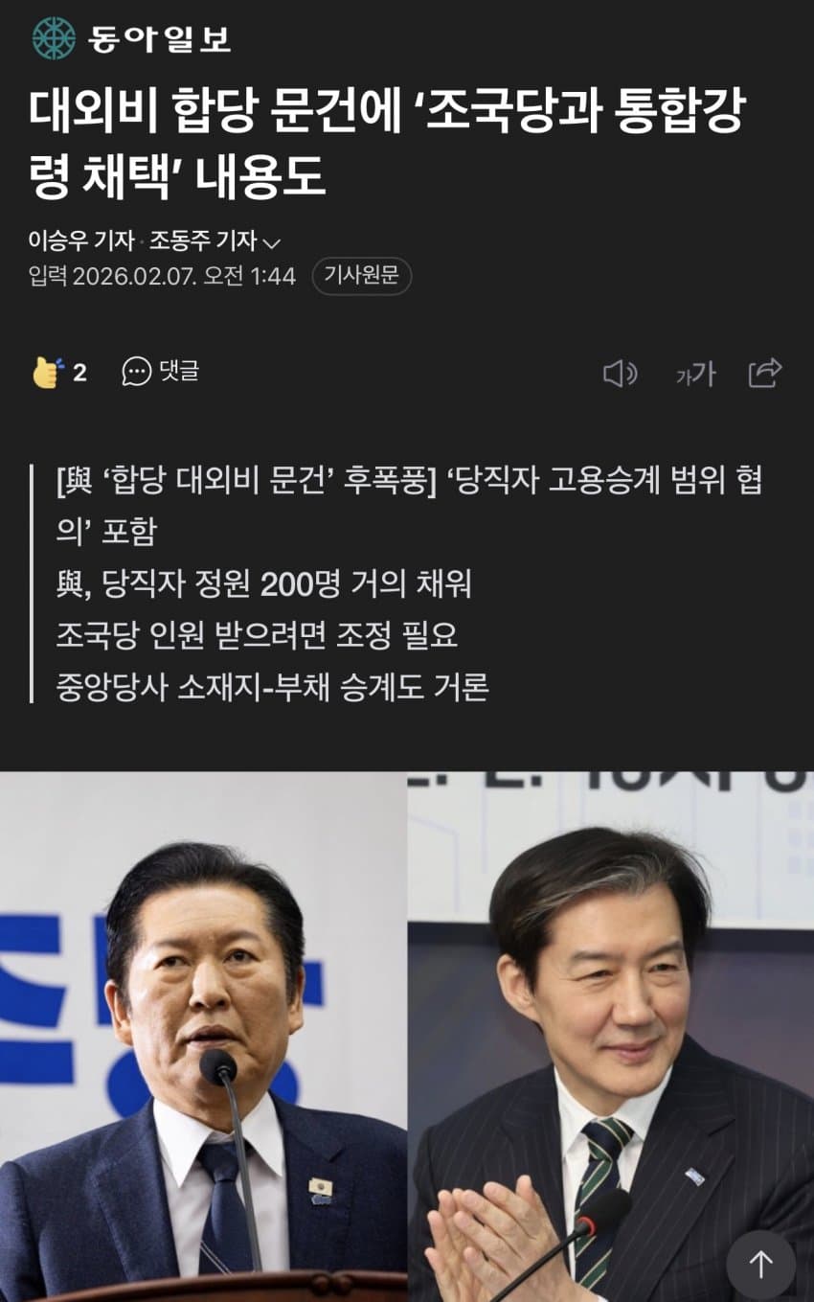Change the font size with the 가가 icon
This screenshot has height=1302, width=814.
pyautogui.click(x=695, y=374)
